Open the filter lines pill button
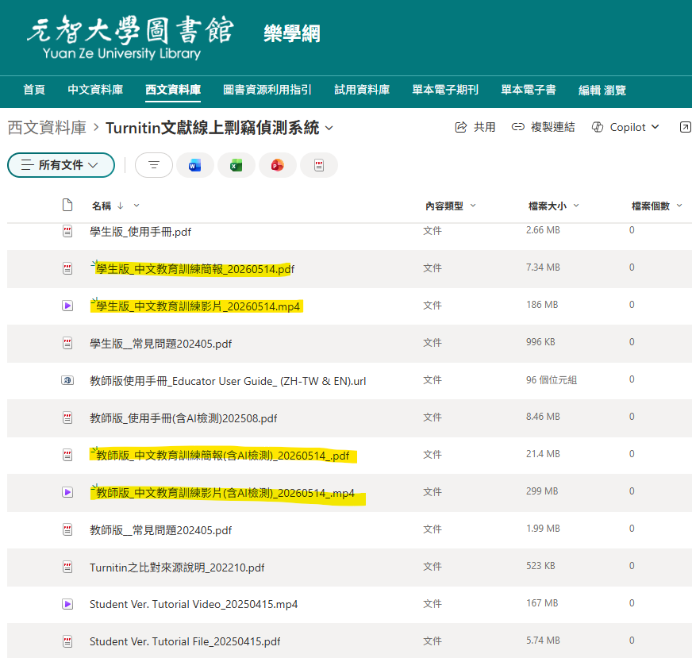Screen dimensions: 692x658 pos(154,165)
